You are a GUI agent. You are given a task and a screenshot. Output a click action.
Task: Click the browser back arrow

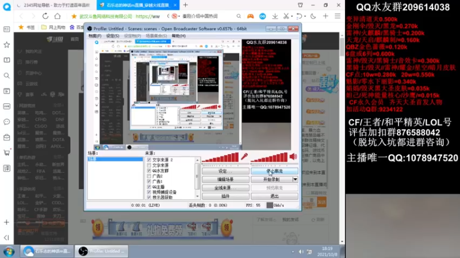tap(21, 16)
